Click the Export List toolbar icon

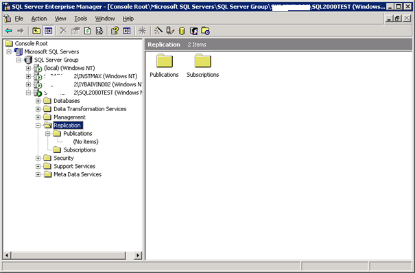(99, 31)
